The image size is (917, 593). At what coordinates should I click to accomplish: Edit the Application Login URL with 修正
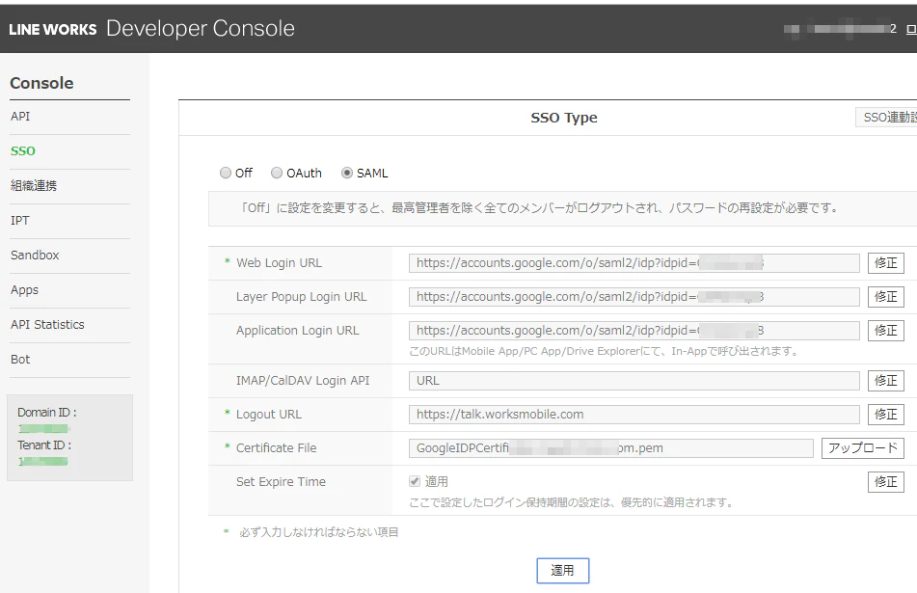pos(886,331)
